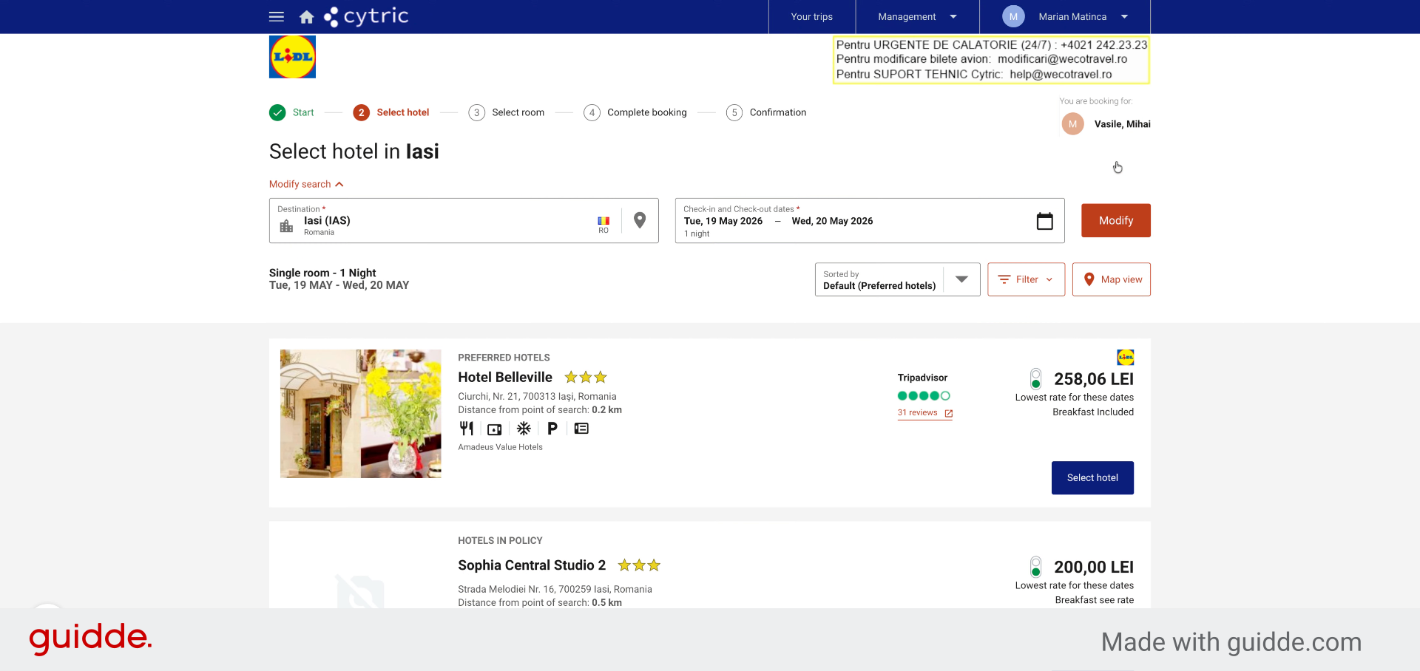Go to the Confirmation step

click(x=766, y=112)
